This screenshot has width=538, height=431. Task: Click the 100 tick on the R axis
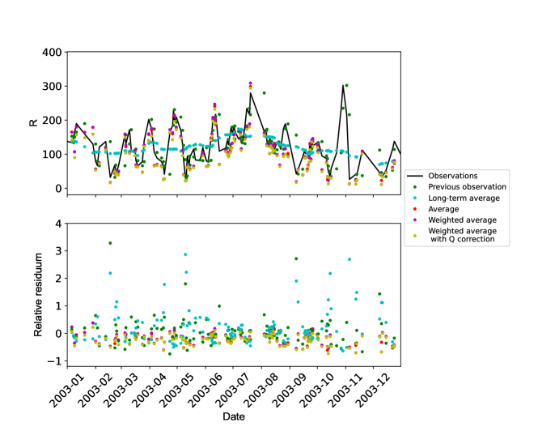[x=52, y=154]
